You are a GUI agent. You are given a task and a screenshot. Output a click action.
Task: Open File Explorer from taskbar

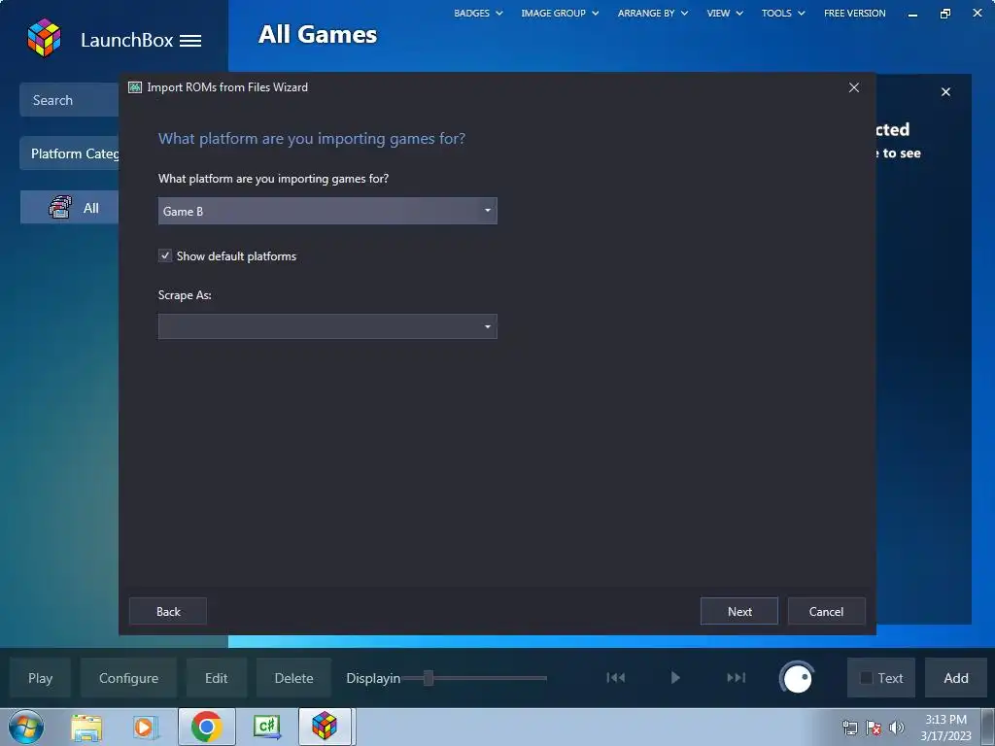[86, 727]
